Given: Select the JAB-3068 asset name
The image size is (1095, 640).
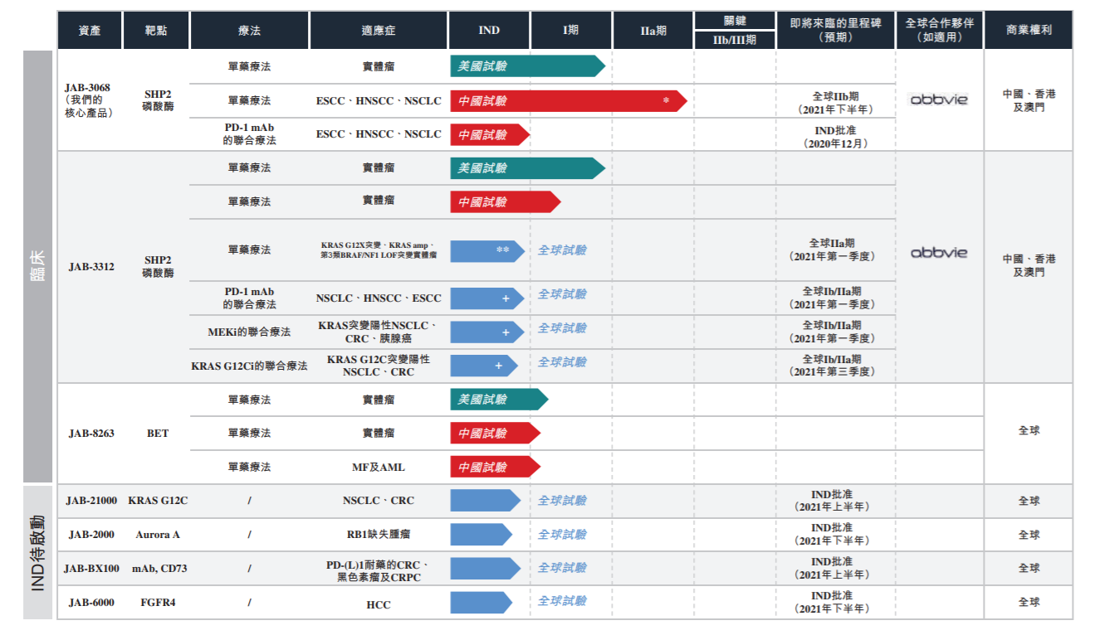Looking at the screenshot, I should tap(87, 88).
